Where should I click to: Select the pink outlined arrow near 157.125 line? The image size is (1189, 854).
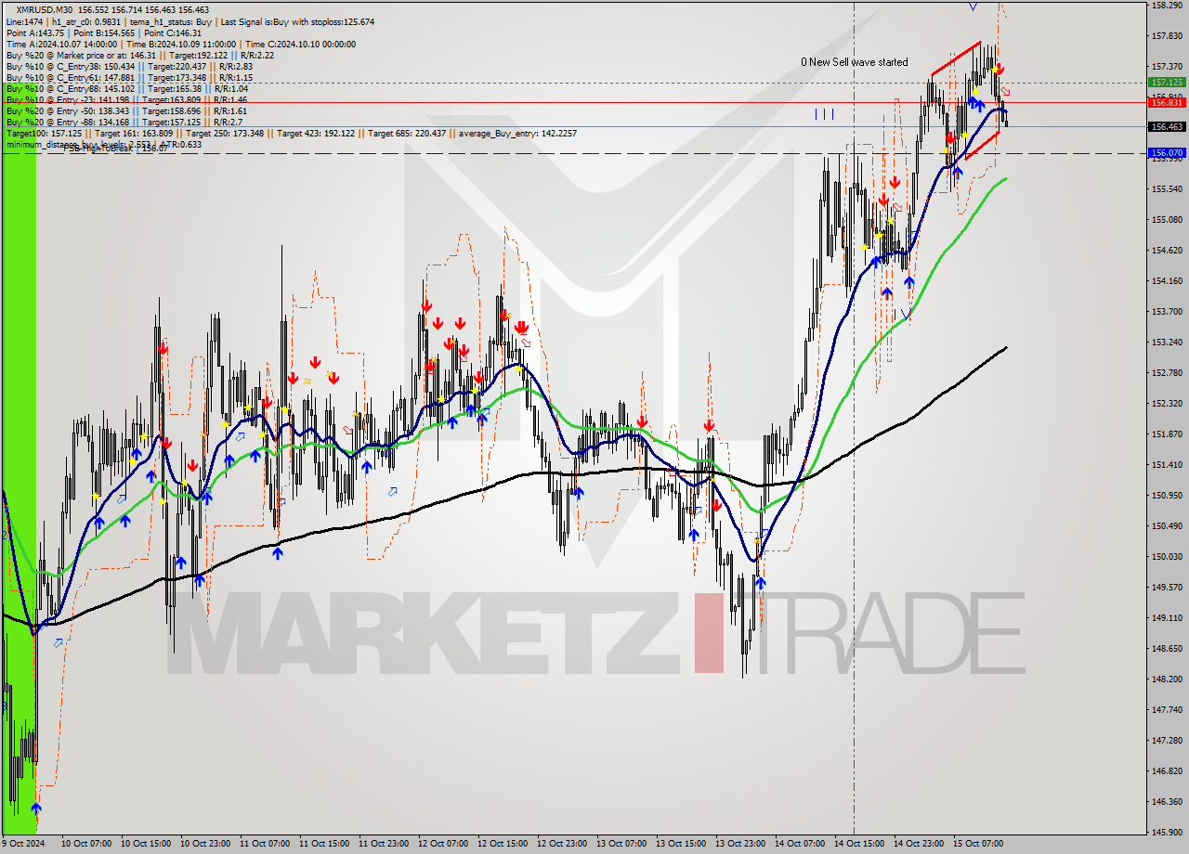point(1005,91)
